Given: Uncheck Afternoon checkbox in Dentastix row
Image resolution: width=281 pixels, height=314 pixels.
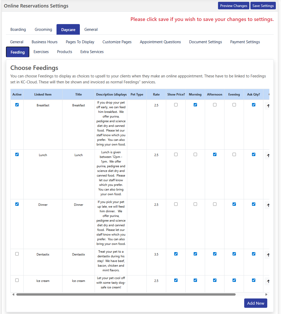Looking at the screenshot, I should (215, 254).
